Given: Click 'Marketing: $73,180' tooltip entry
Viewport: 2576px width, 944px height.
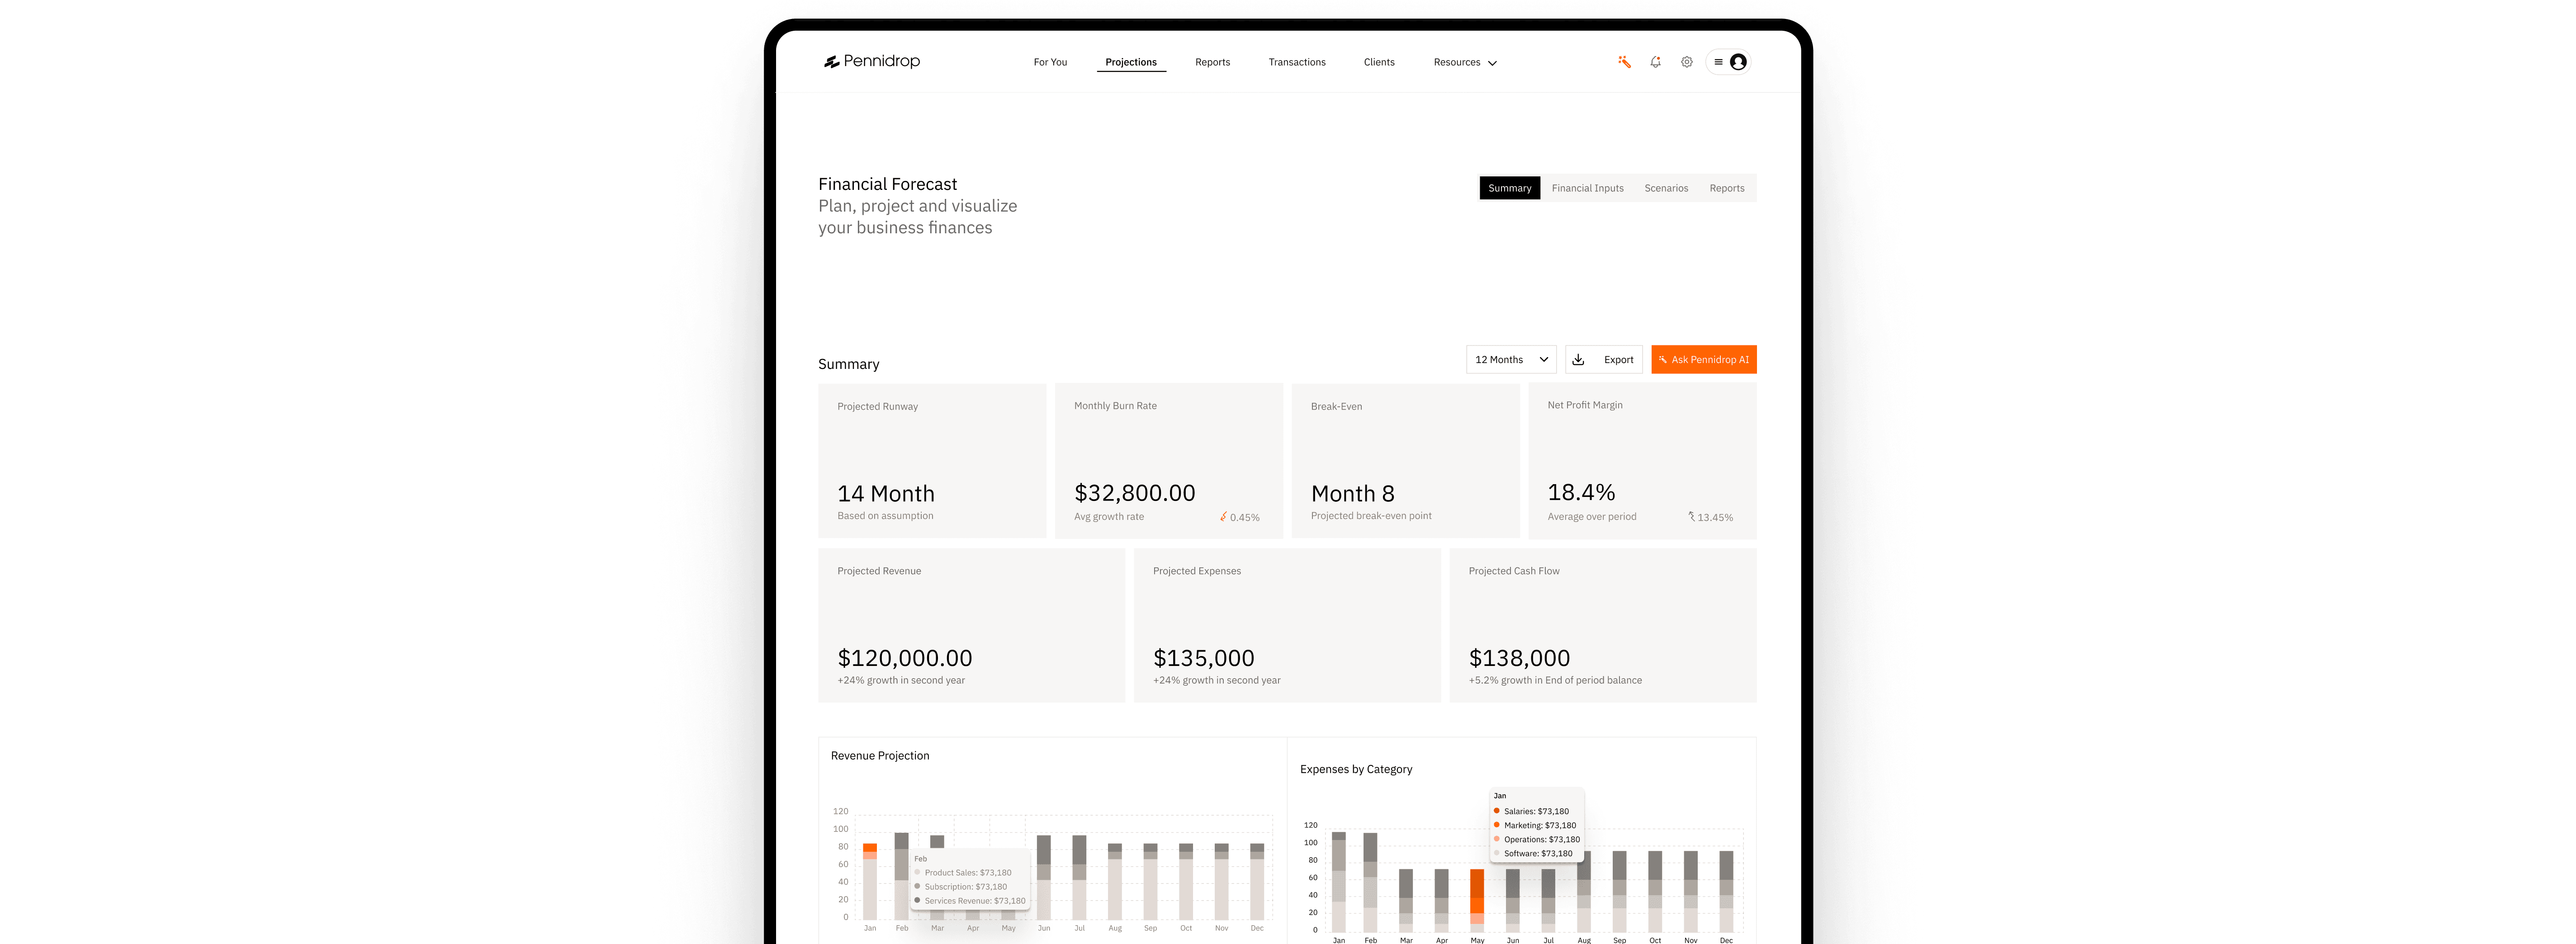Looking at the screenshot, I should (1539, 825).
